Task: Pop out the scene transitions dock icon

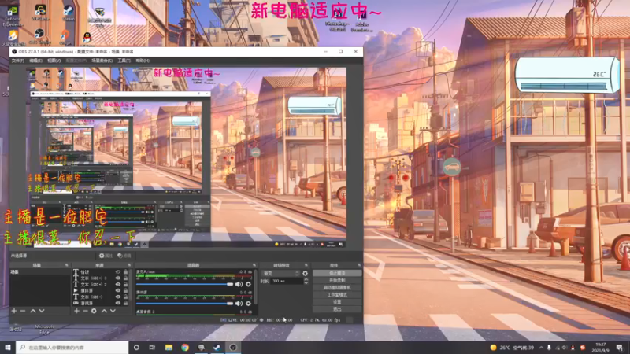Action: [306, 265]
